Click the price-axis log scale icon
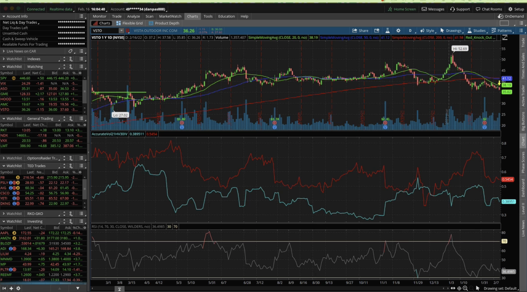Image resolution: width=527 pixels, height=292 pixels. [505, 38]
